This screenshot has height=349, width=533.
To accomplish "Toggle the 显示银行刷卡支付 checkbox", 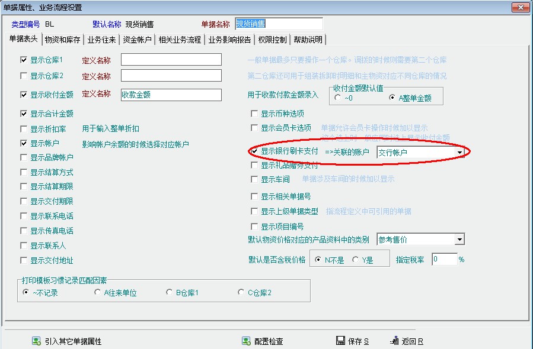I will click(254, 152).
